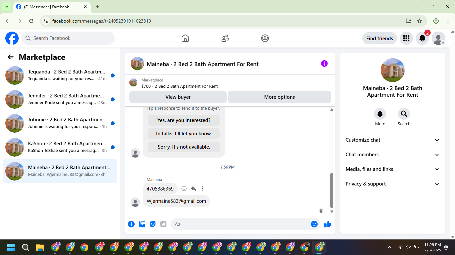Open more options for the 4705886369 message

click(203, 189)
